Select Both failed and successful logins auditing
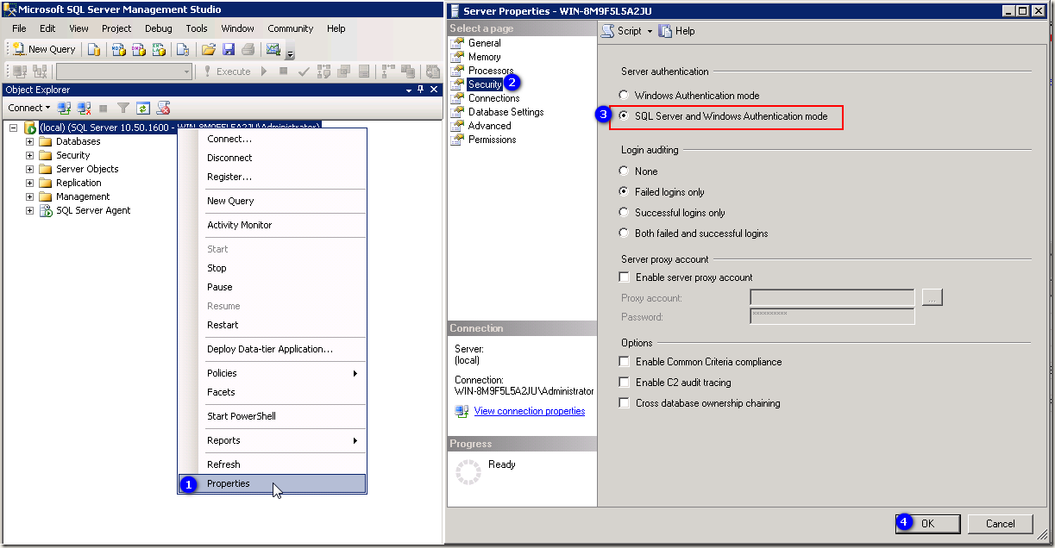 [623, 233]
